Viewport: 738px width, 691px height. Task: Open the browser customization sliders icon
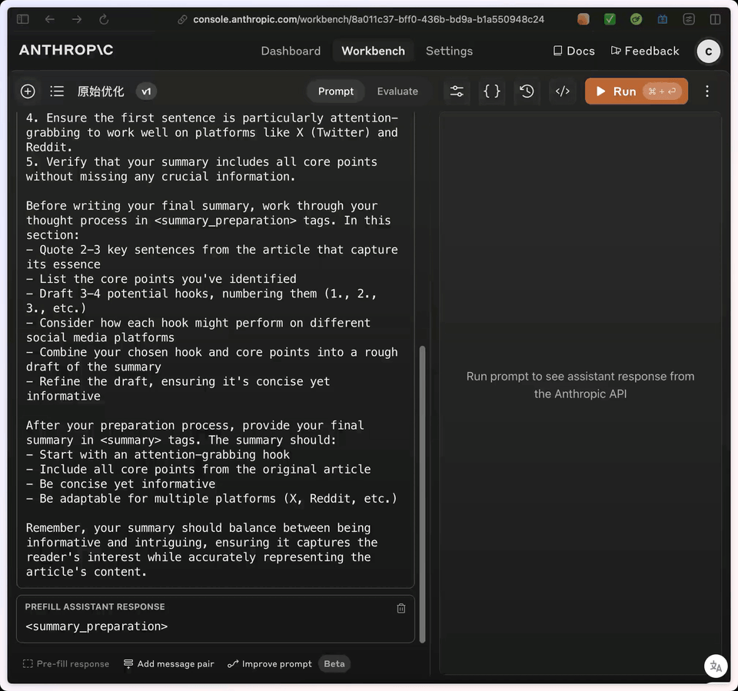689,19
